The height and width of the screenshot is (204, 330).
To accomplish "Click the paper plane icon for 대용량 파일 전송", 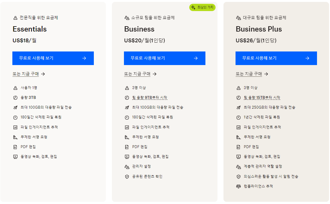I will (x=15, y=107).
